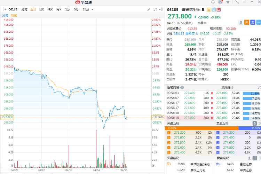Select buy level 2 row 273.000
Viewport: 261px width, 174px height.
[x=189, y=138]
